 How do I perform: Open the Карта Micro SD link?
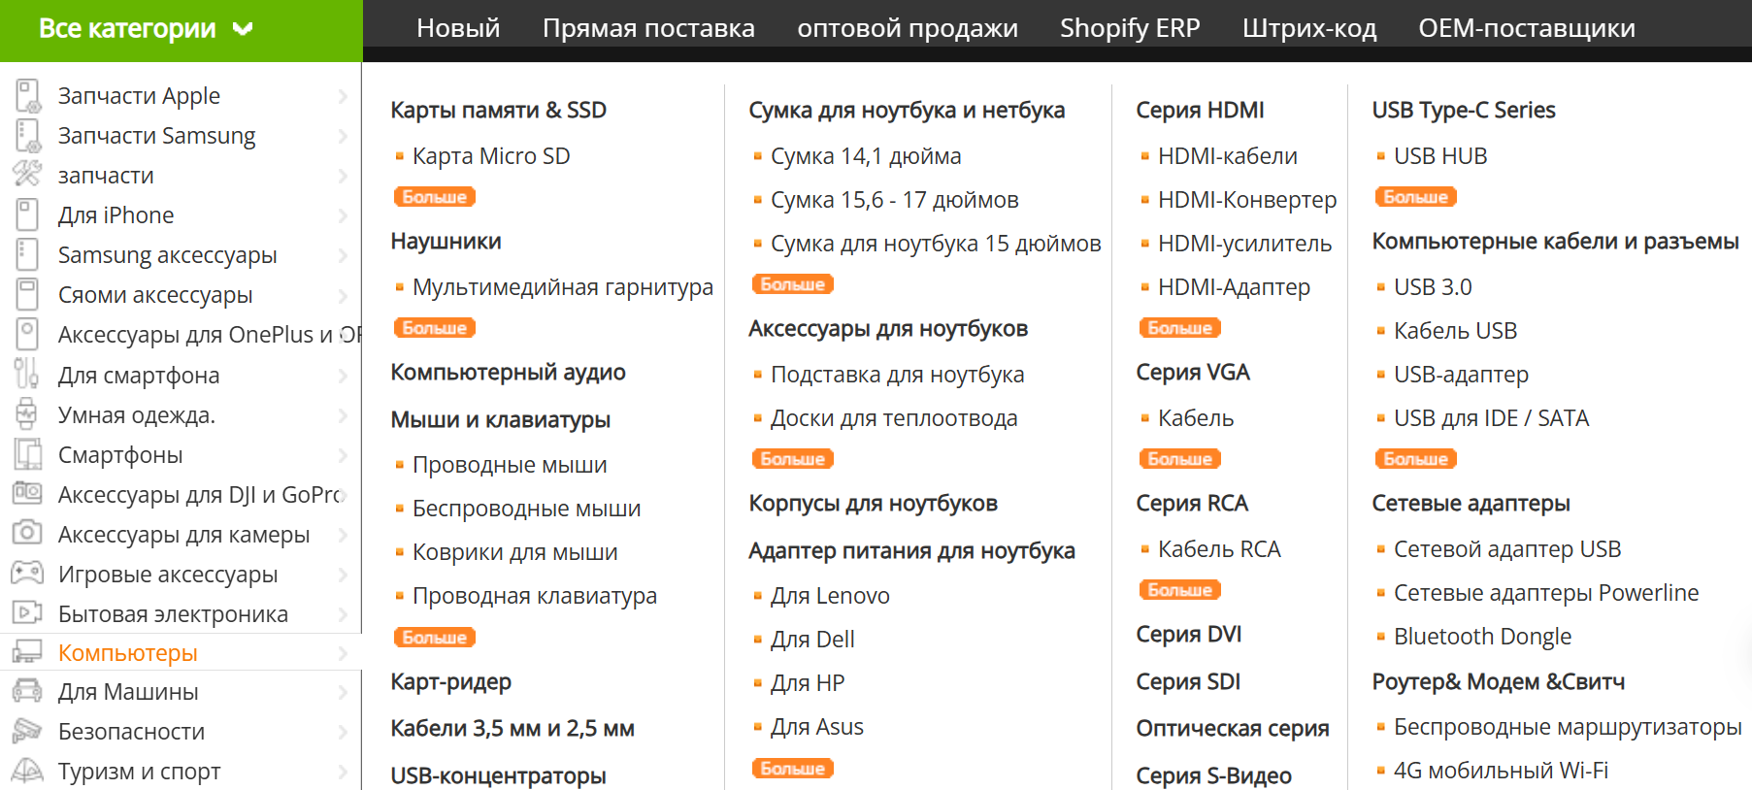click(x=491, y=156)
